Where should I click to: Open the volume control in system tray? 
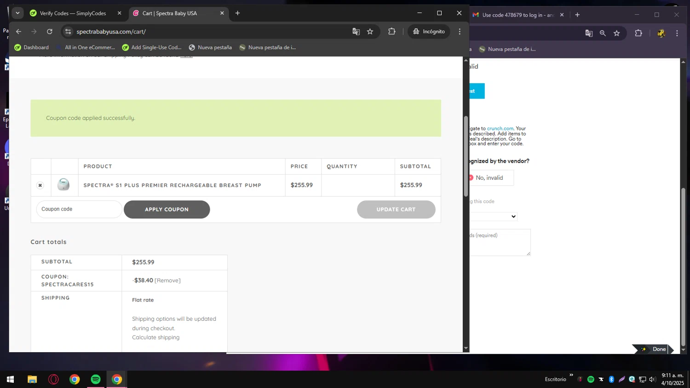[652, 379]
